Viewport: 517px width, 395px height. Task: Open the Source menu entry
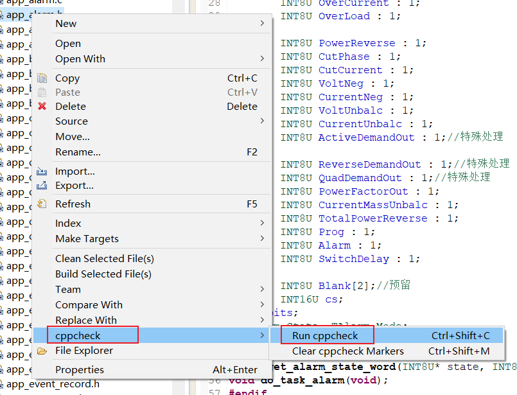(152, 121)
